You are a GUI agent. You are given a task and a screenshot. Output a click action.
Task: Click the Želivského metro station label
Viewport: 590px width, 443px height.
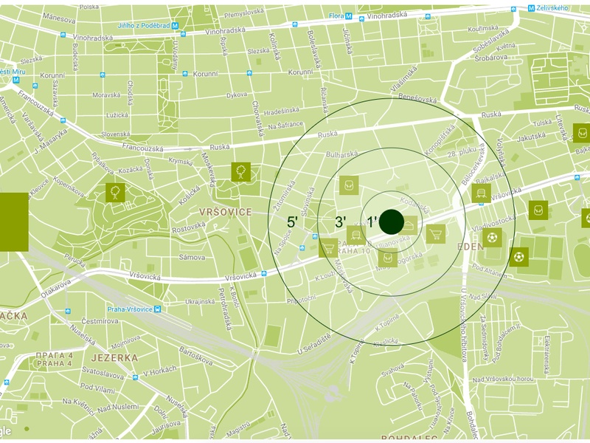point(552,7)
